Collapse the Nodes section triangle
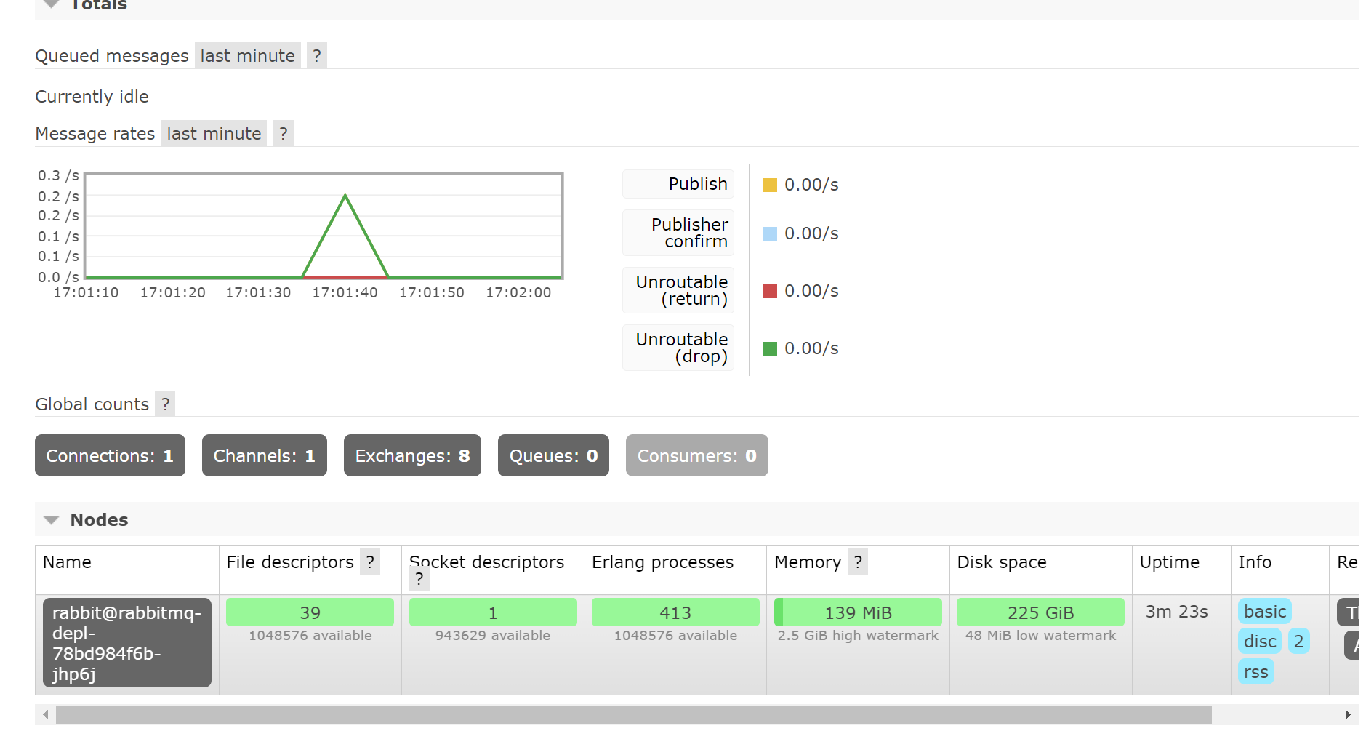 tap(51, 520)
